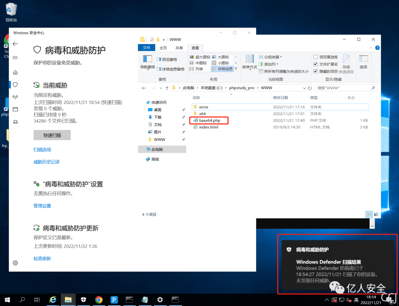Viewport: 399px width, 306px height.
Task: Click the Settings gear in Windows Security sidebar
Action: coord(15,263)
